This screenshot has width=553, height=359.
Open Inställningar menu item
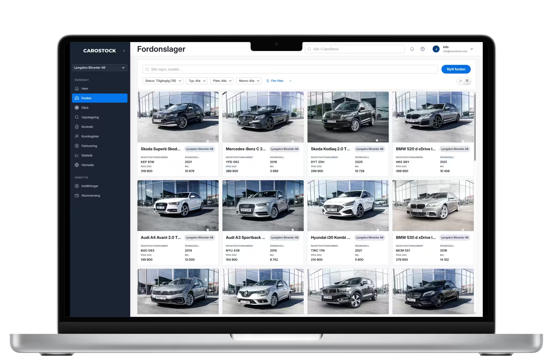[100, 186]
